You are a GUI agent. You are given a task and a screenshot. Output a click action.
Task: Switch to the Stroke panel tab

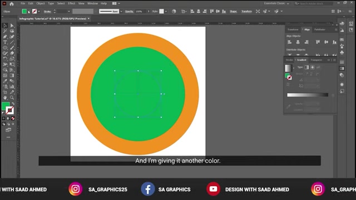[289, 60]
